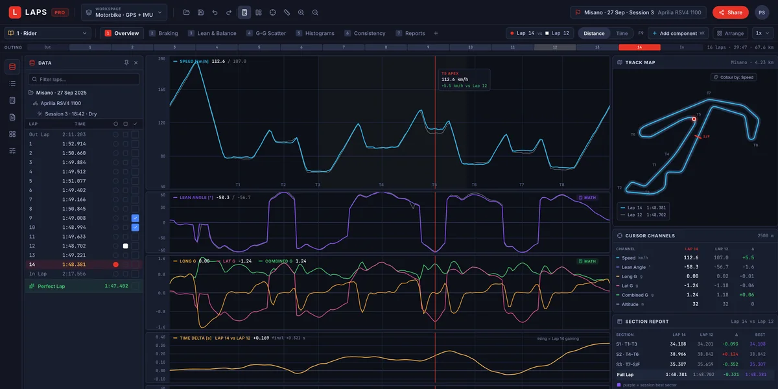The height and width of the screenshot is (389, 778).
Task: Open the PS user avatar
Action: pyautogui.click(x=762, y=12)
